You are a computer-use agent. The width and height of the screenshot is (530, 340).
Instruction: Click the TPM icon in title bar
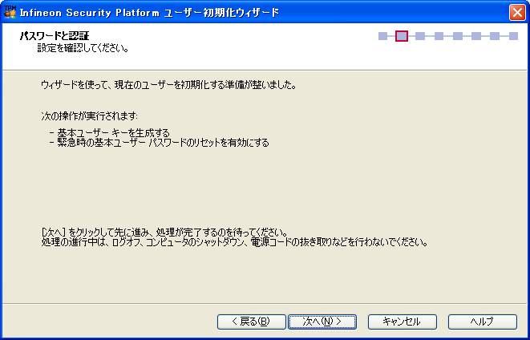coord(10,12)
